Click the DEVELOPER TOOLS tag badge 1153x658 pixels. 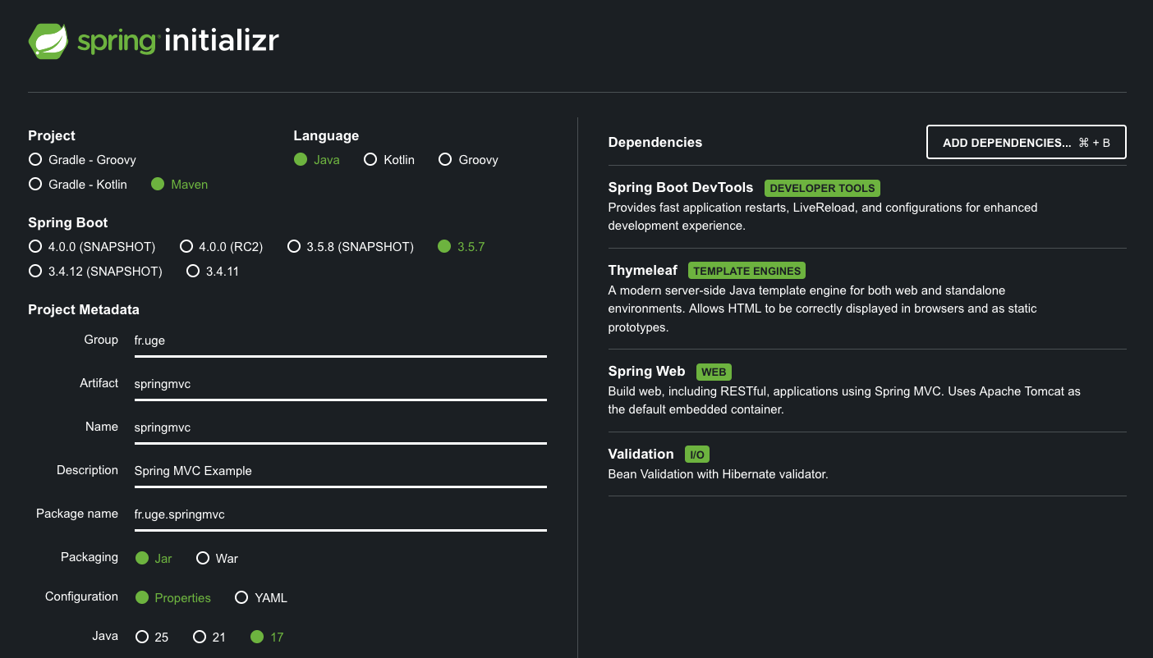point(822,188)
